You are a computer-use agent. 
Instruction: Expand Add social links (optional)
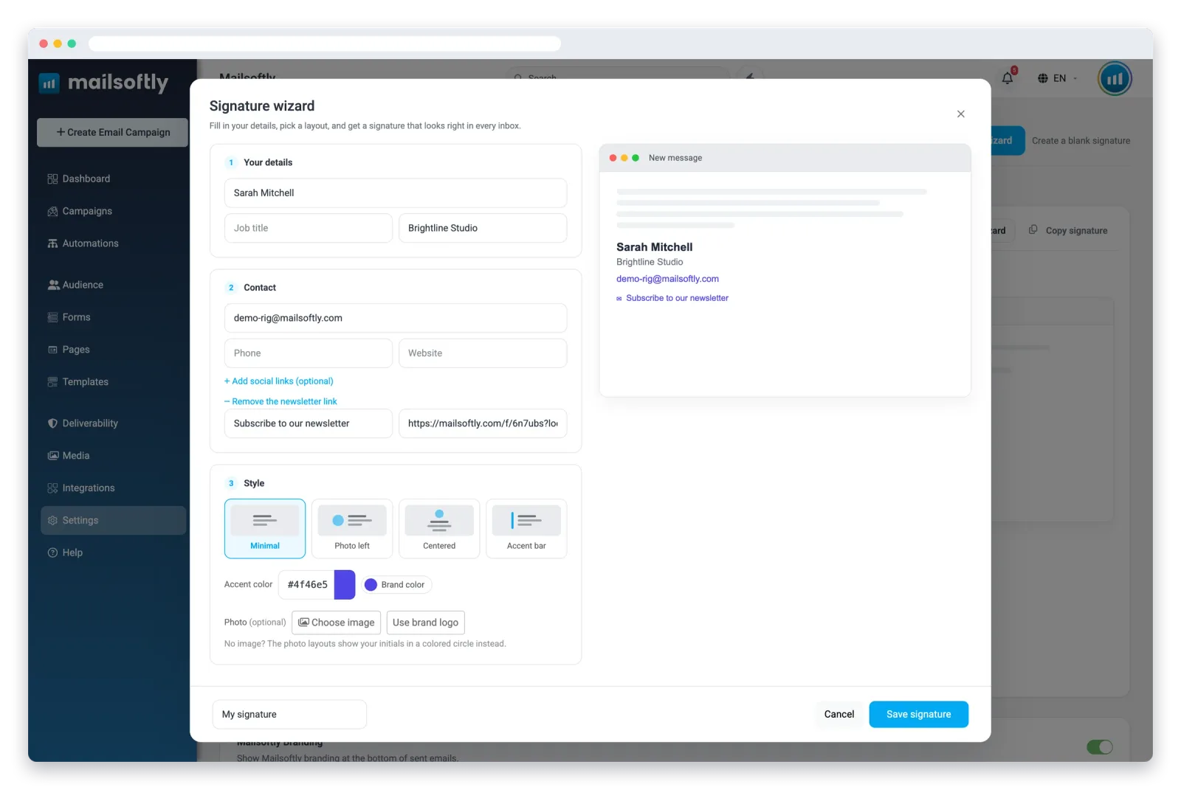(x=279, y=381)
